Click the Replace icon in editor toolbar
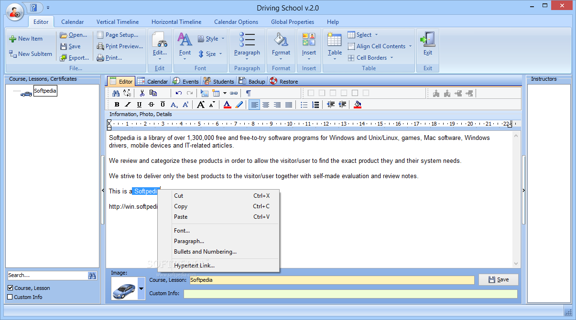Viewport: 576px width, 320px height. coord(127,93)
